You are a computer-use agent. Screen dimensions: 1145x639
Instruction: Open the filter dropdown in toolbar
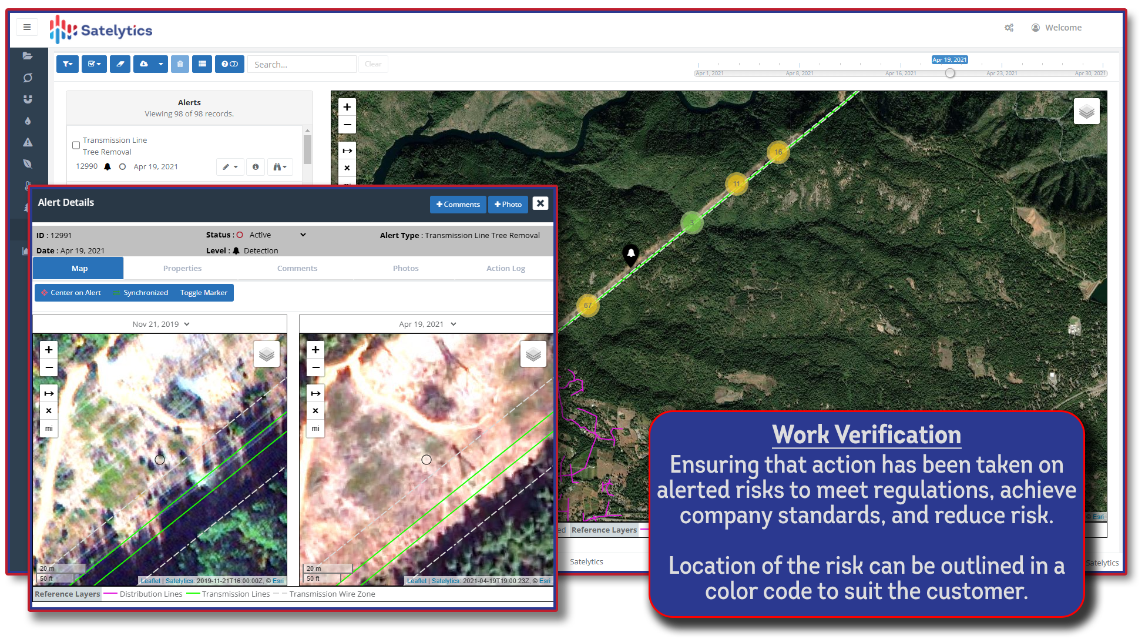pos(68,64)
